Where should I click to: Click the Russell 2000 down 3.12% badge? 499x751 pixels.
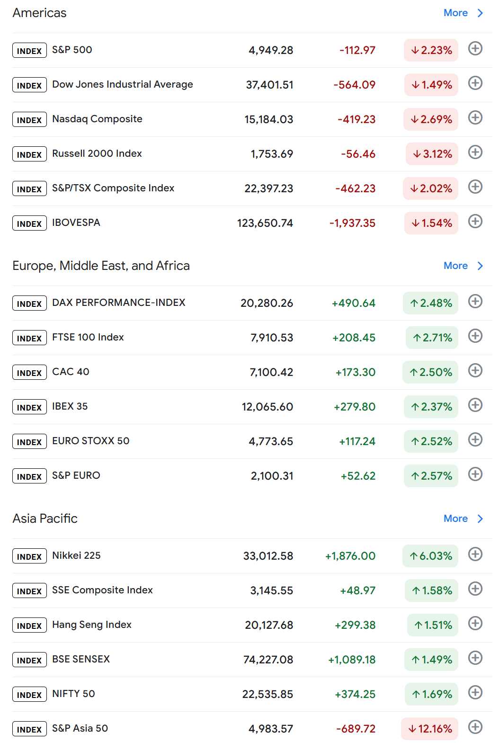pyautogui.click(x=432, y=154)
